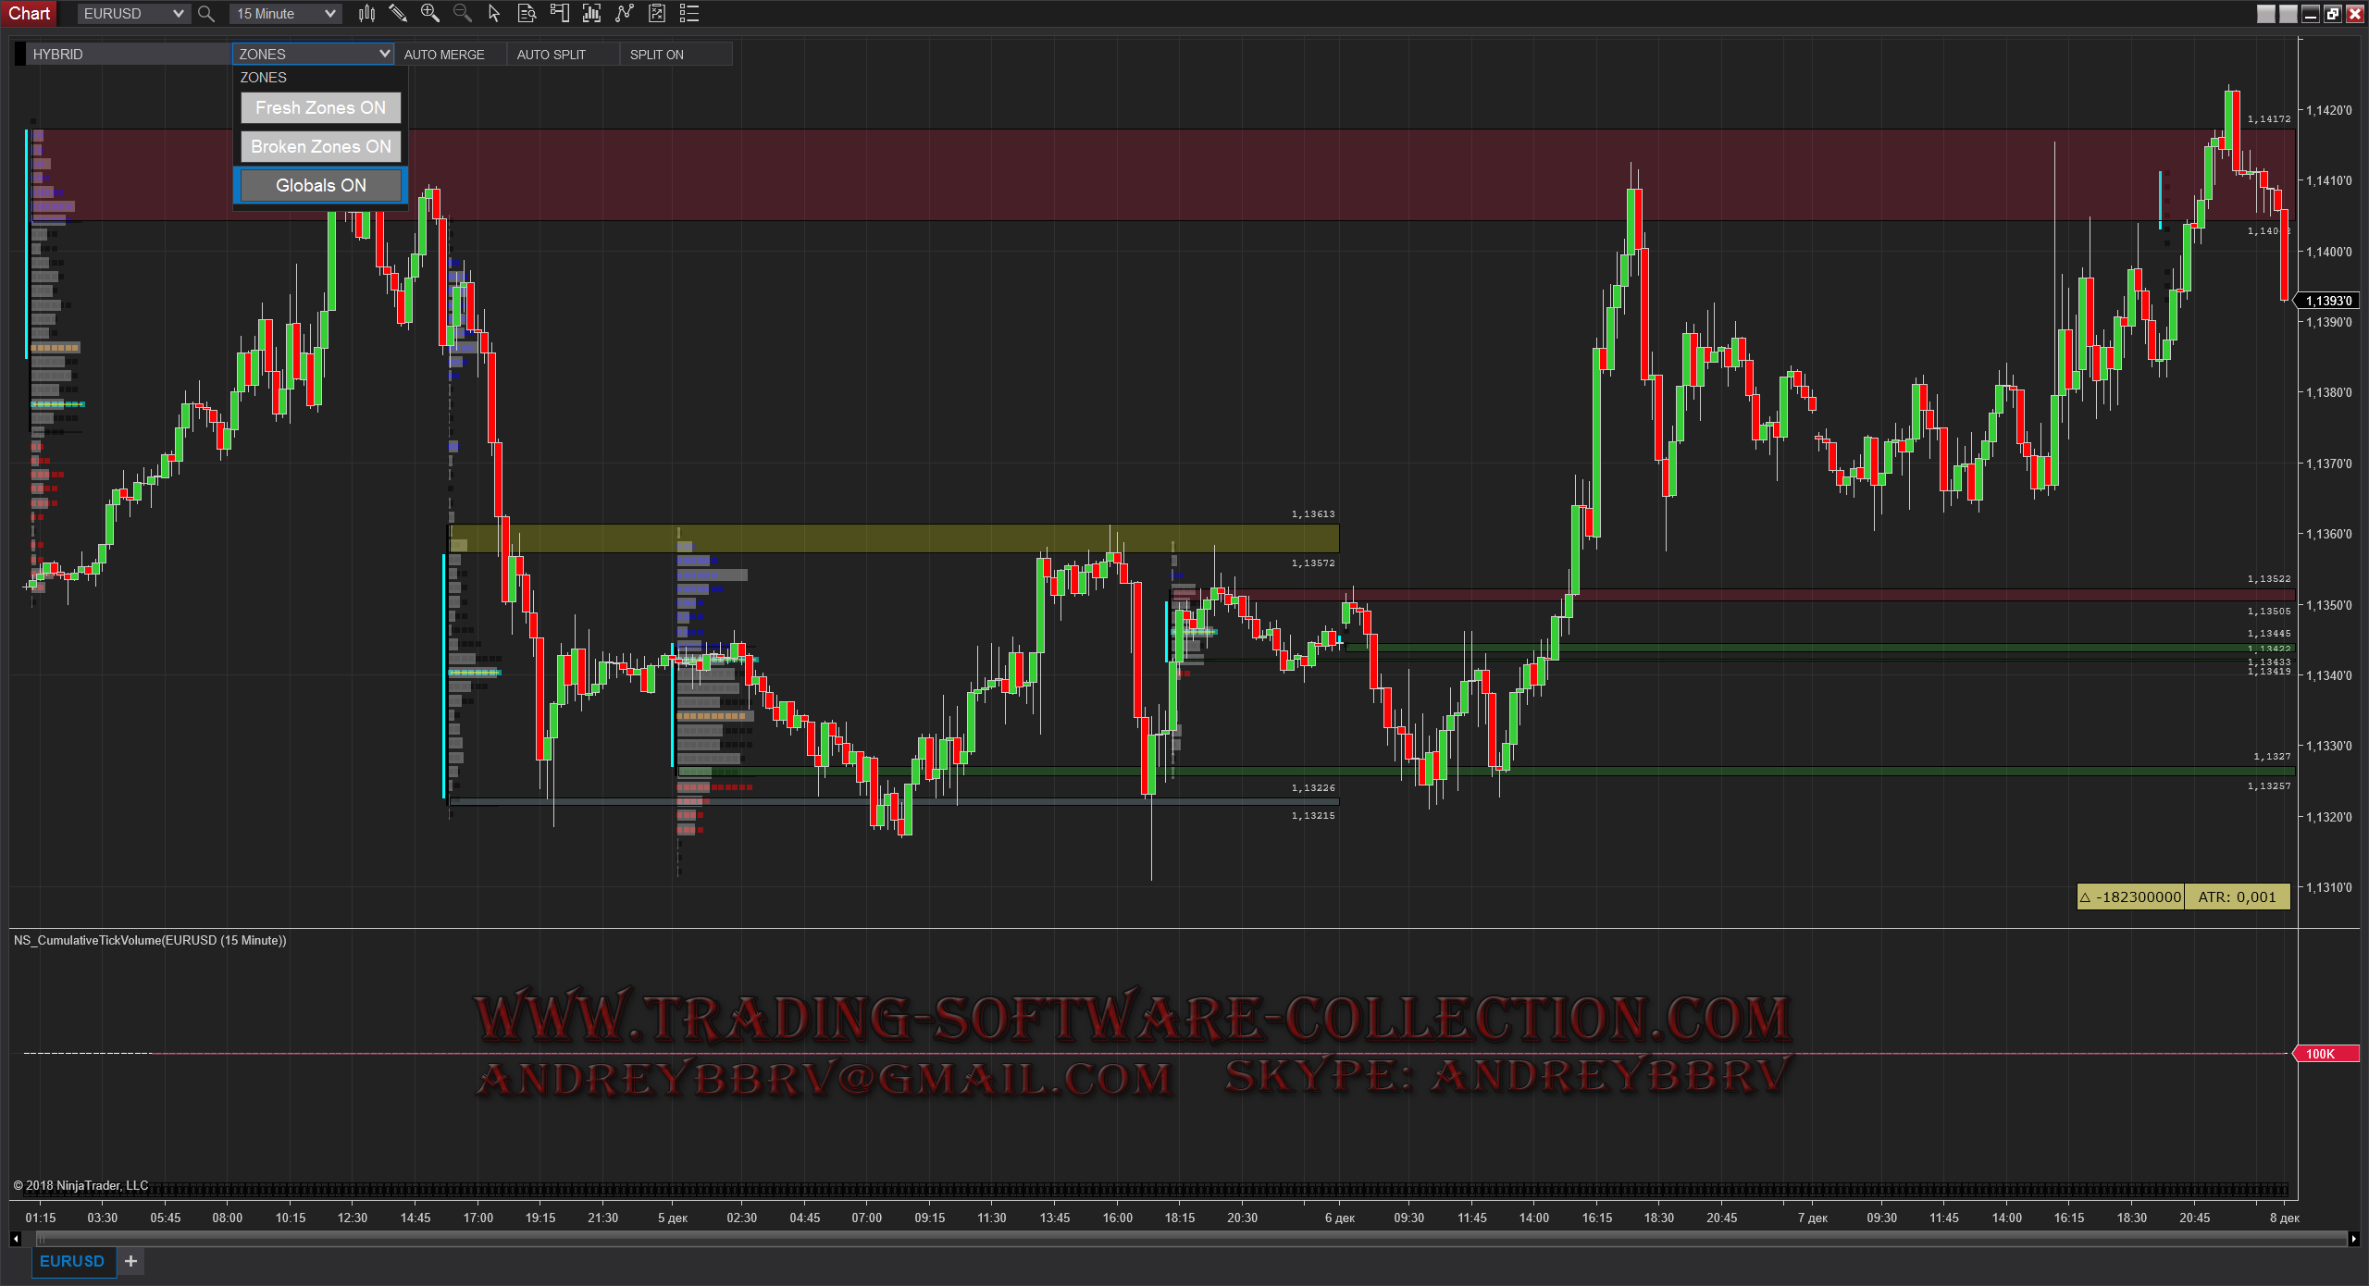Screen dimensions: 2369x1286
Task: Click the SPLIT ON button
Action: pos(656,55)
